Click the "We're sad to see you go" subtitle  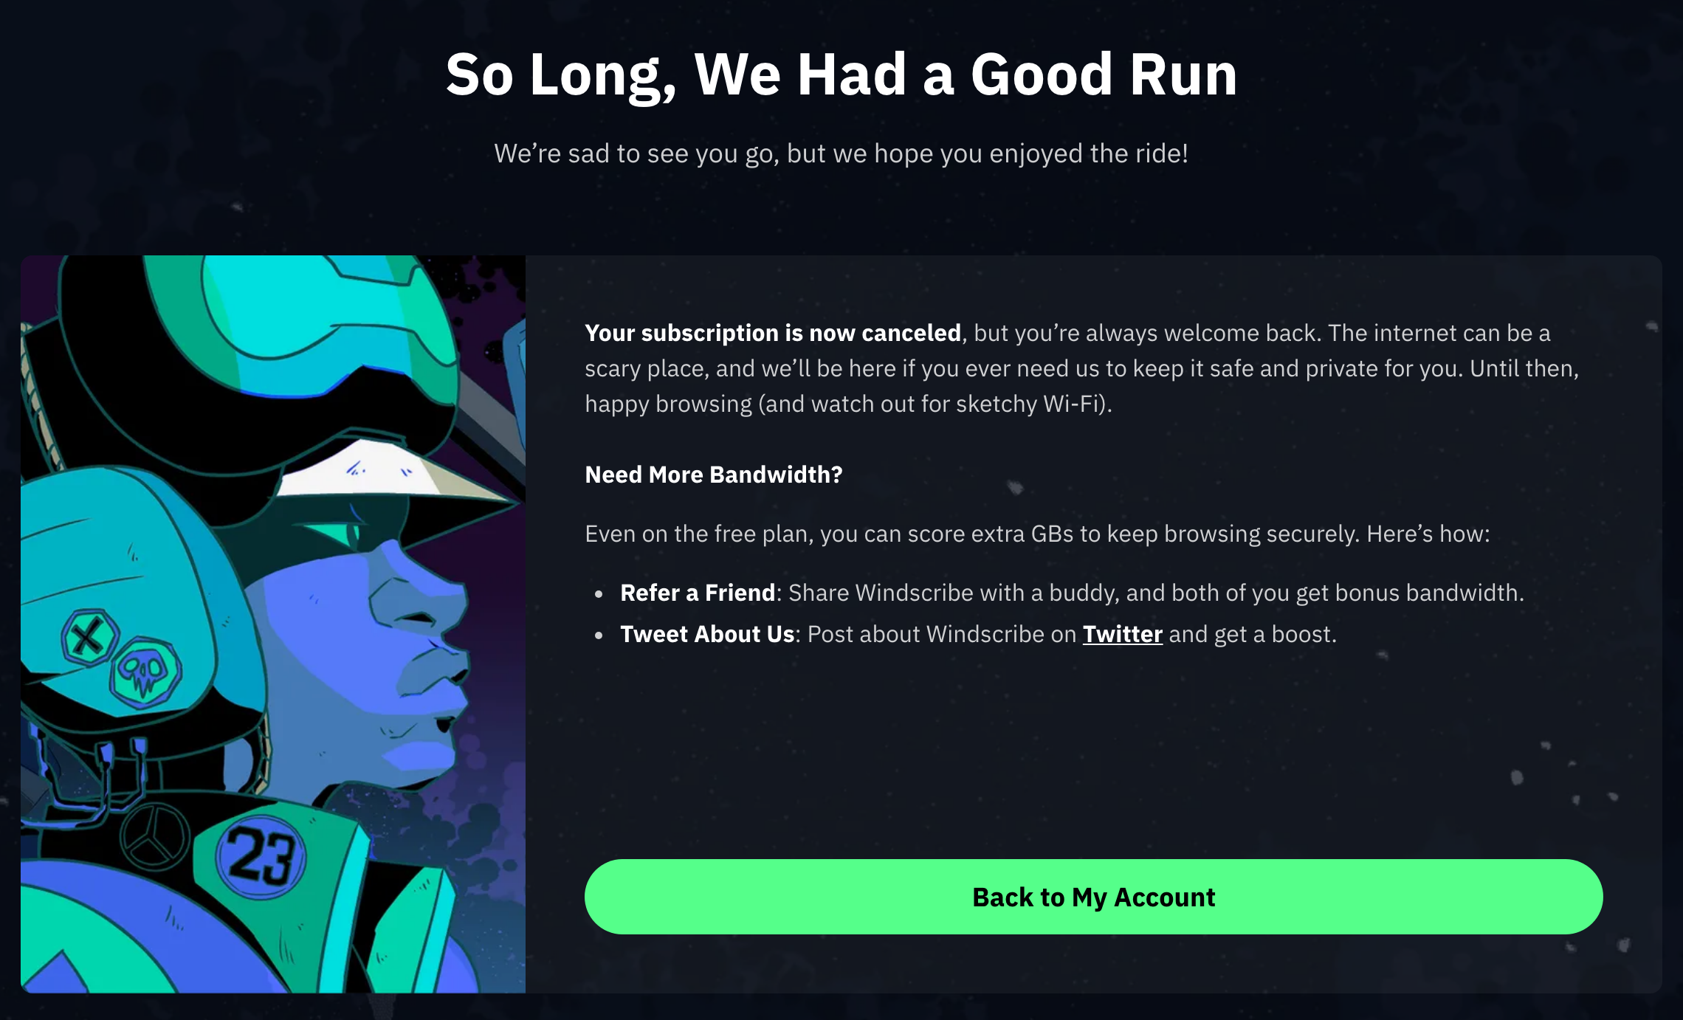(x=841, y=154)
